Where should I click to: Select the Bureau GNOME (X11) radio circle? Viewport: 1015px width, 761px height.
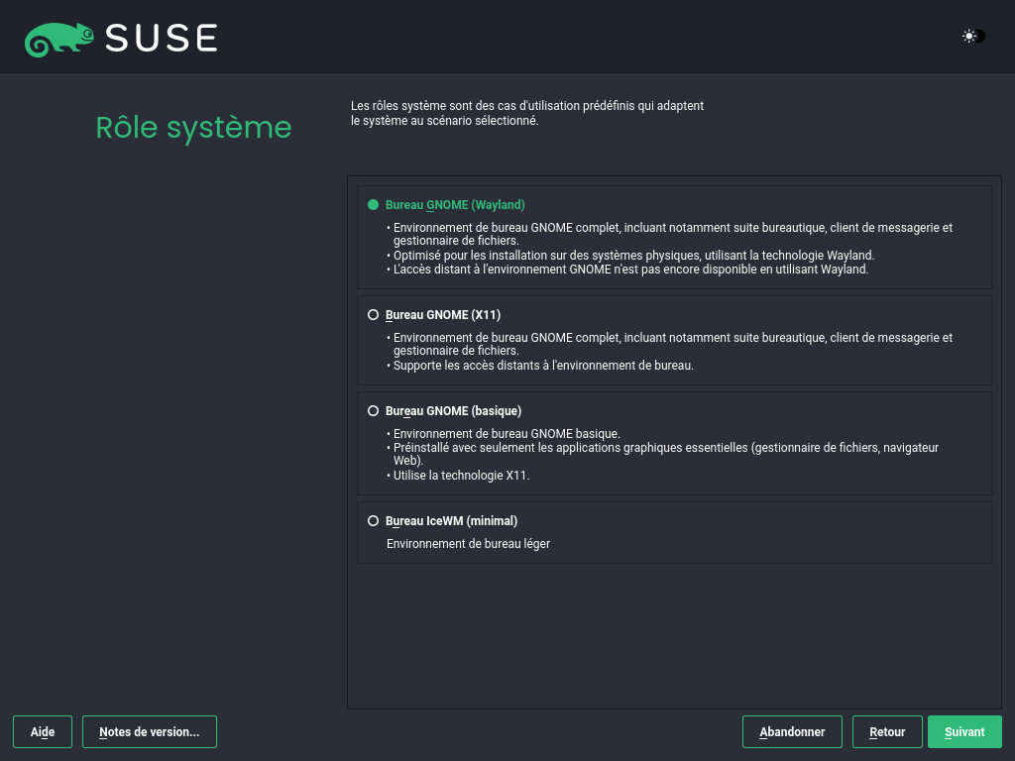coord(374,315)
